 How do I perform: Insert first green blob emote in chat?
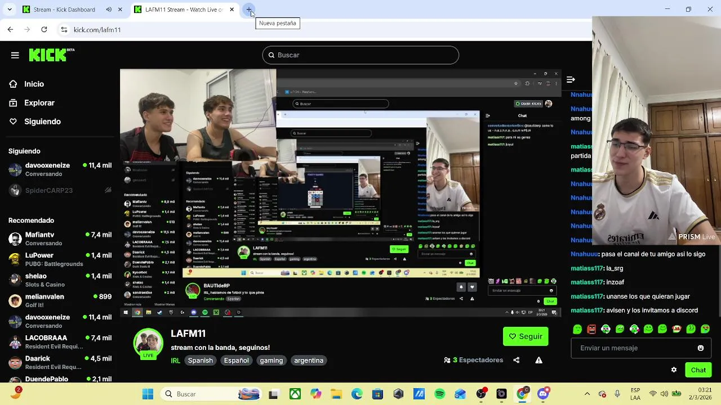coord(577,329)
